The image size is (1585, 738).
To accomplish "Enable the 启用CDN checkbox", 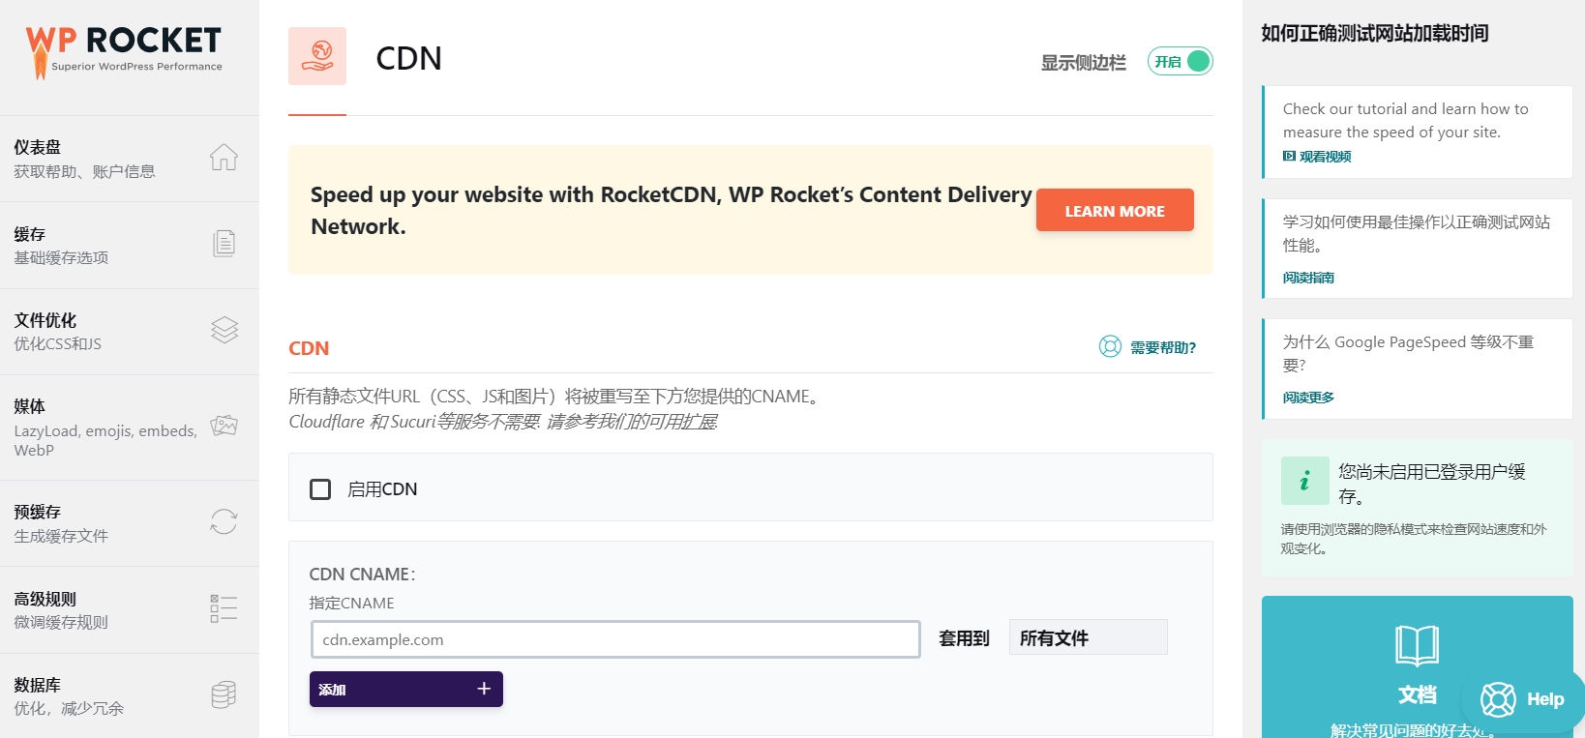I will pos(320,489).
